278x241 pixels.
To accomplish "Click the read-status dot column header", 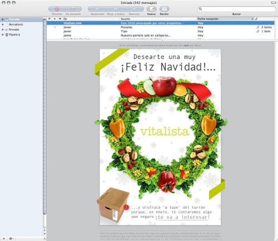I will (54, 19).
